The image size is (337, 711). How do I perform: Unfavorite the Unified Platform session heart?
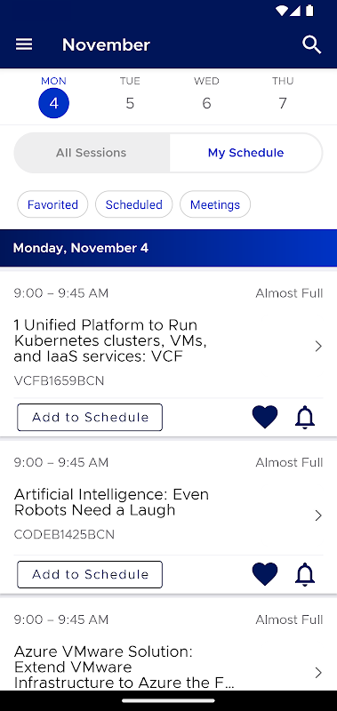pyautogui.click(x=265, y=417)
